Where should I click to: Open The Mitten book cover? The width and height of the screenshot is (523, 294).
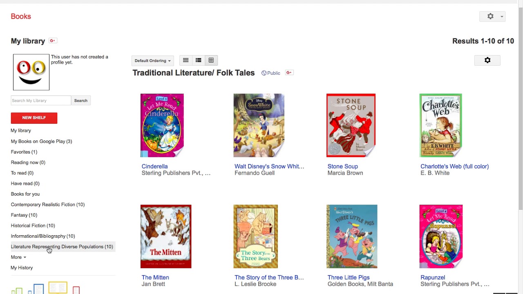(166, 236)
